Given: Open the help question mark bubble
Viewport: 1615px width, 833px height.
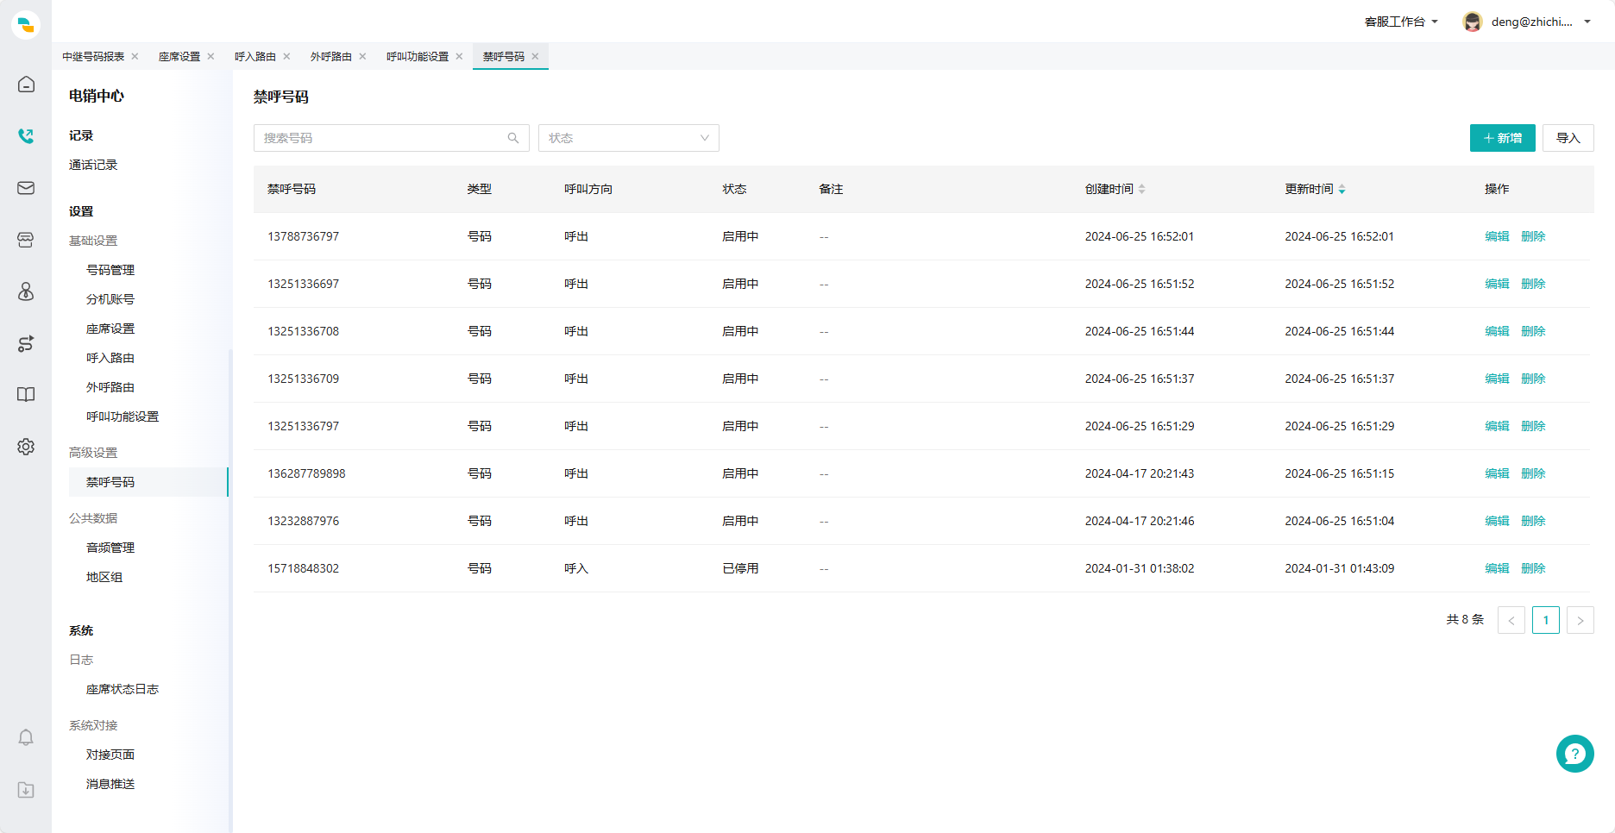Looking at the screenshot, I should 1574,754.
